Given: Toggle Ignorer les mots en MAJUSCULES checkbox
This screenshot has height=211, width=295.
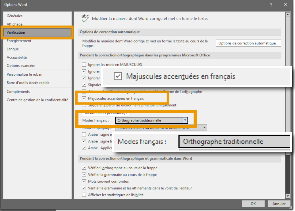Looking at the screenshot, I should [x=84, y=65].
